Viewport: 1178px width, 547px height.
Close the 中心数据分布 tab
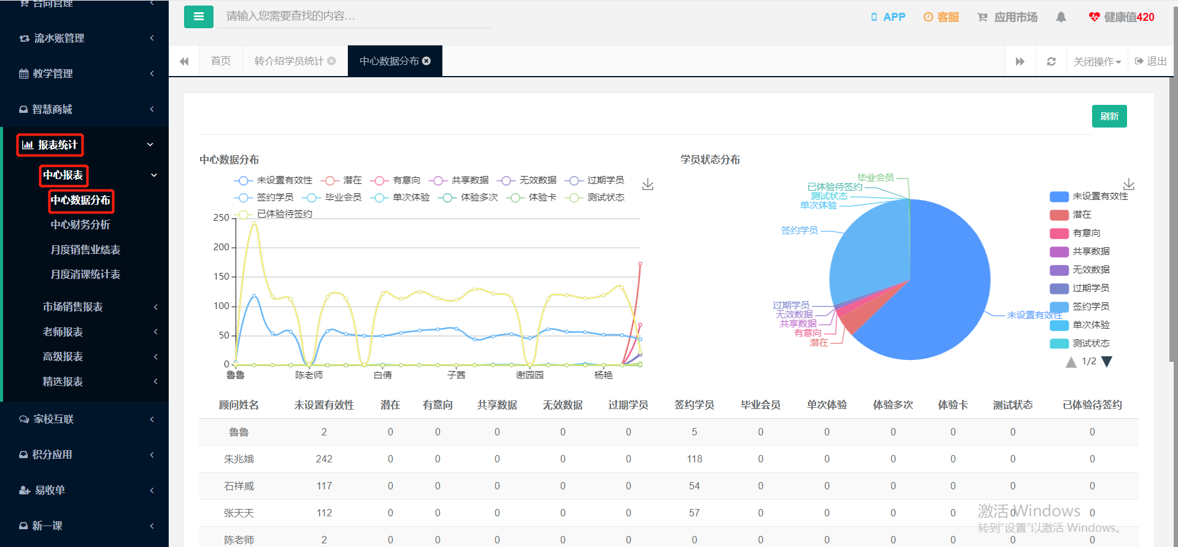tap(426, 61)
